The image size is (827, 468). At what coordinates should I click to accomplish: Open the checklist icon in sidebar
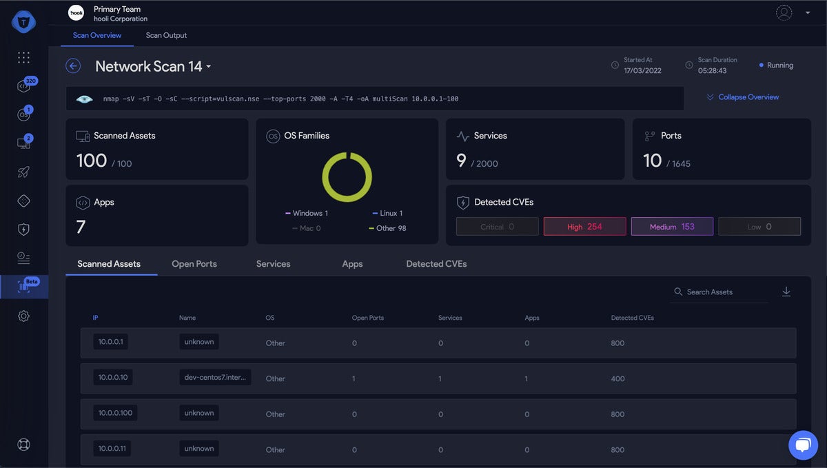[23, 258]
